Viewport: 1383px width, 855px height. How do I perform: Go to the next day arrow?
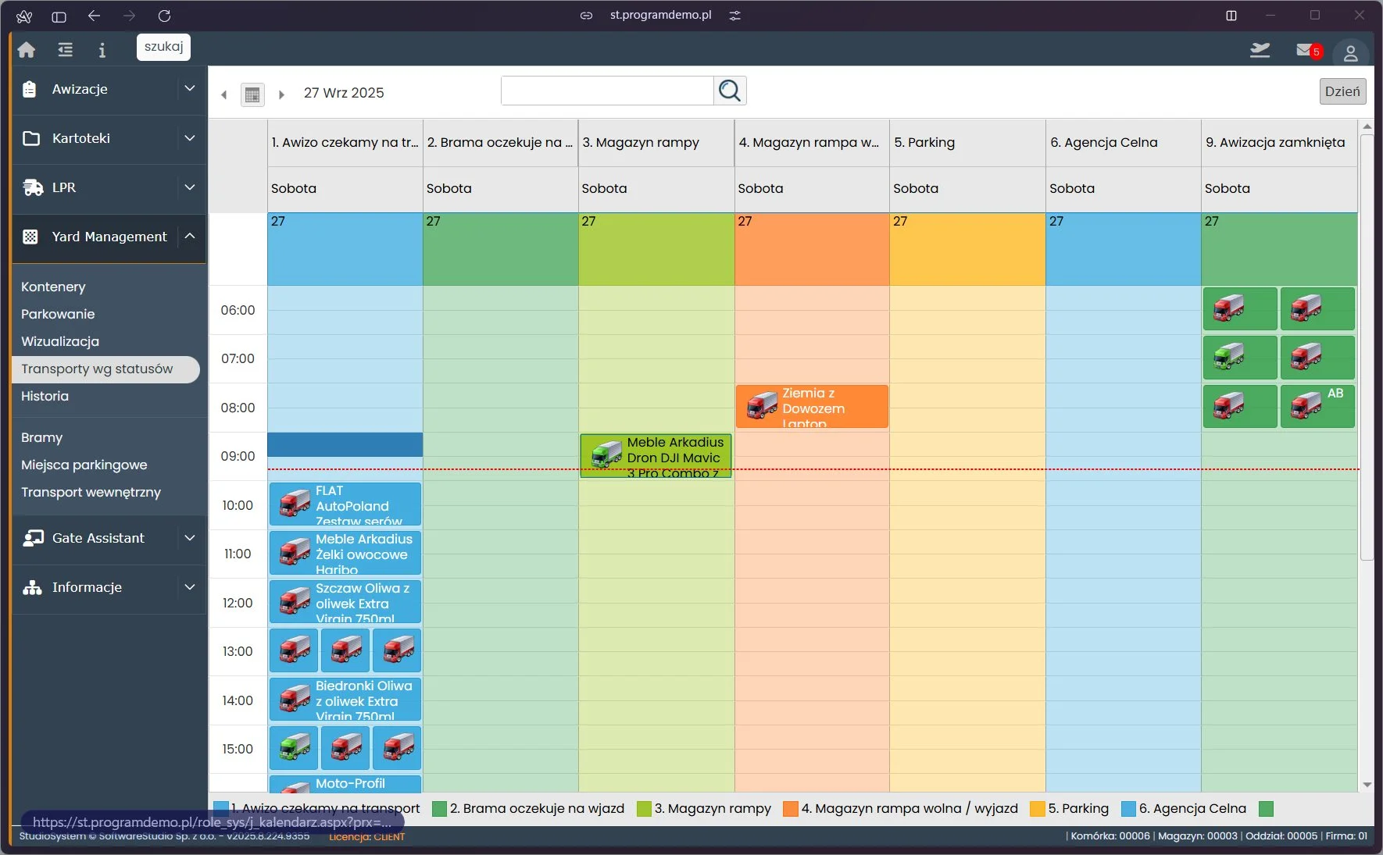[x=281, y=94]
